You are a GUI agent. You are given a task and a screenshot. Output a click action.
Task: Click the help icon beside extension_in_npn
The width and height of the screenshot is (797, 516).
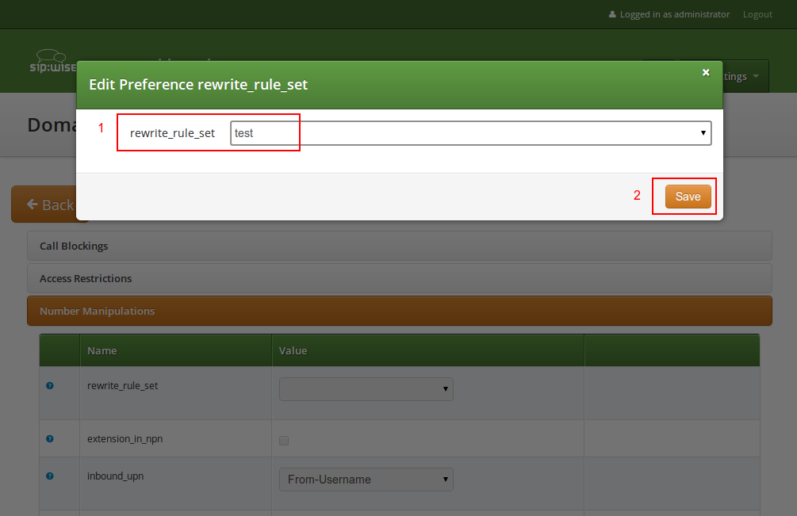[49, 438]
